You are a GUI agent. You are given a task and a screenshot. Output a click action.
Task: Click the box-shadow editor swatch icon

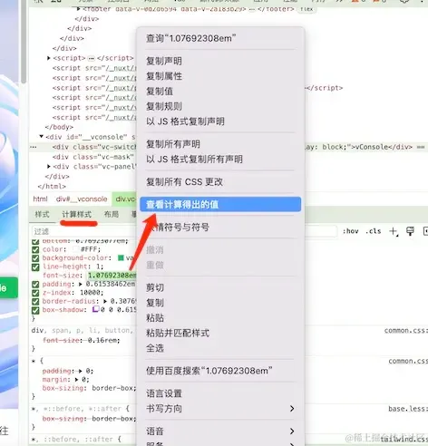(x=95, y=309)
